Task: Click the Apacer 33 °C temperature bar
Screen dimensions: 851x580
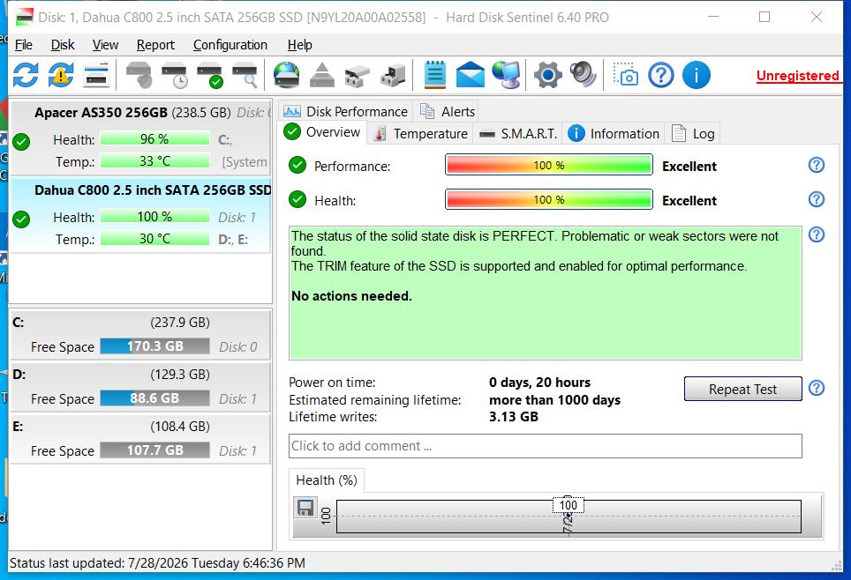Action: (x=154, y=161)
